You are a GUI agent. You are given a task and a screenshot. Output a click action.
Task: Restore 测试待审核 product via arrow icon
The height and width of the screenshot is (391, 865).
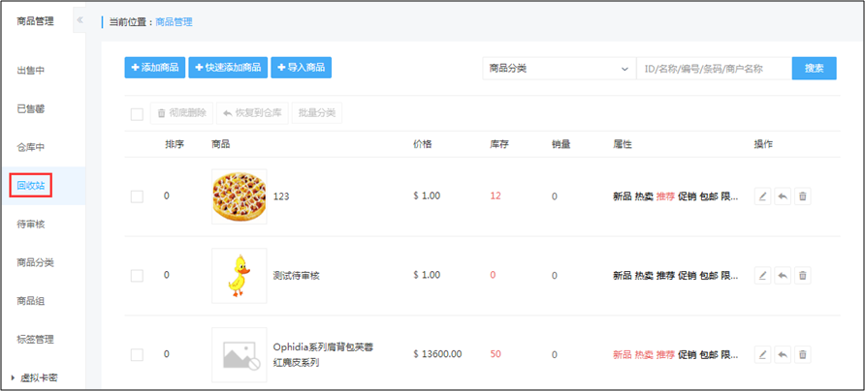[783, 276]
